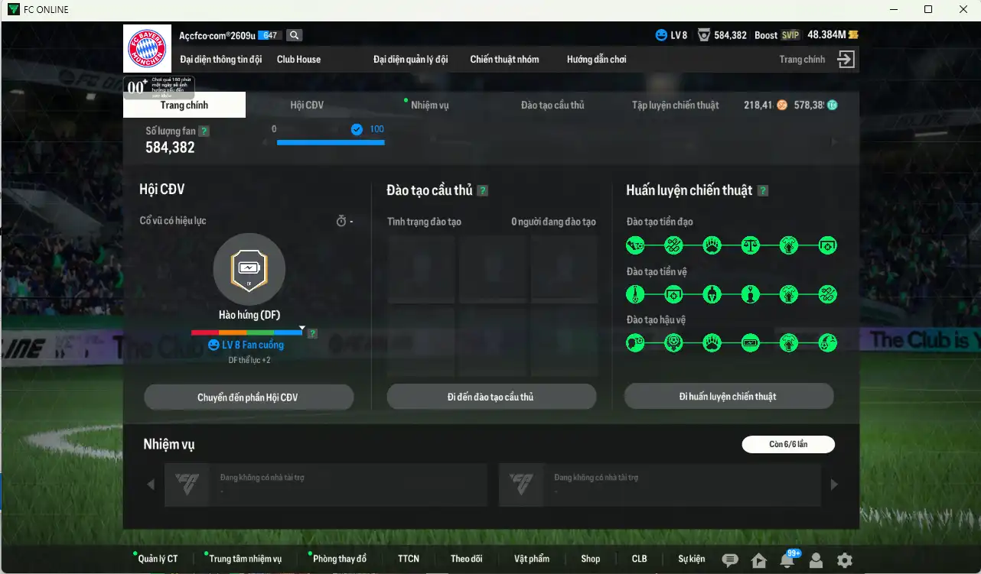
Task: Click the help icon beside Huấn luyện chiến thuật
Action: point(763,191)
